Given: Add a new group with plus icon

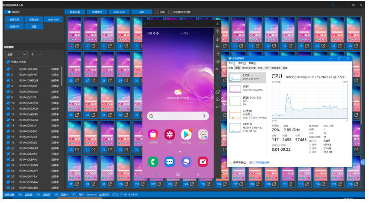Looking at the screenshot, I should [32, 54].
